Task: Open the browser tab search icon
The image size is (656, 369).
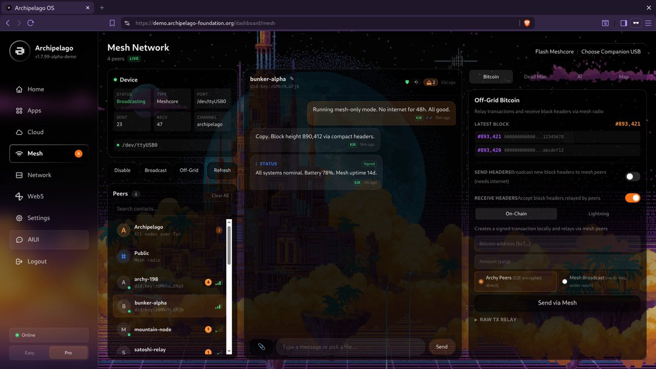Action: pyautogui.click(x=605, y=23)
